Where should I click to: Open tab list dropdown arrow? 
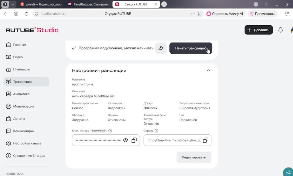[13, 4]
